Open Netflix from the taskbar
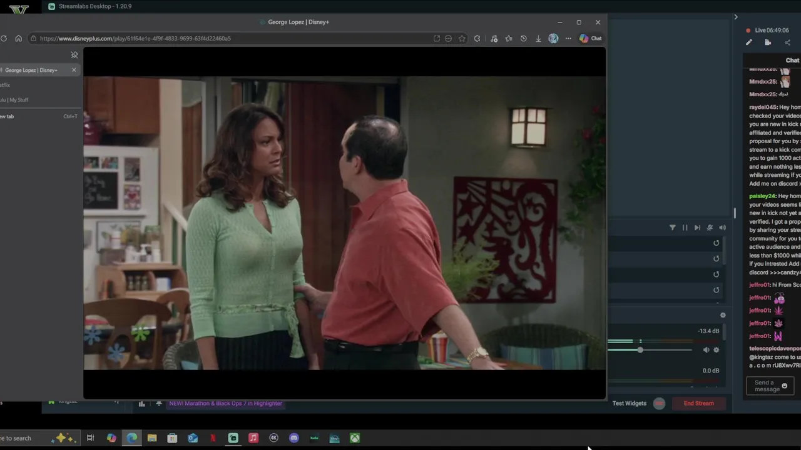Viewport: 801px width, 450px height. coord(213,438)
